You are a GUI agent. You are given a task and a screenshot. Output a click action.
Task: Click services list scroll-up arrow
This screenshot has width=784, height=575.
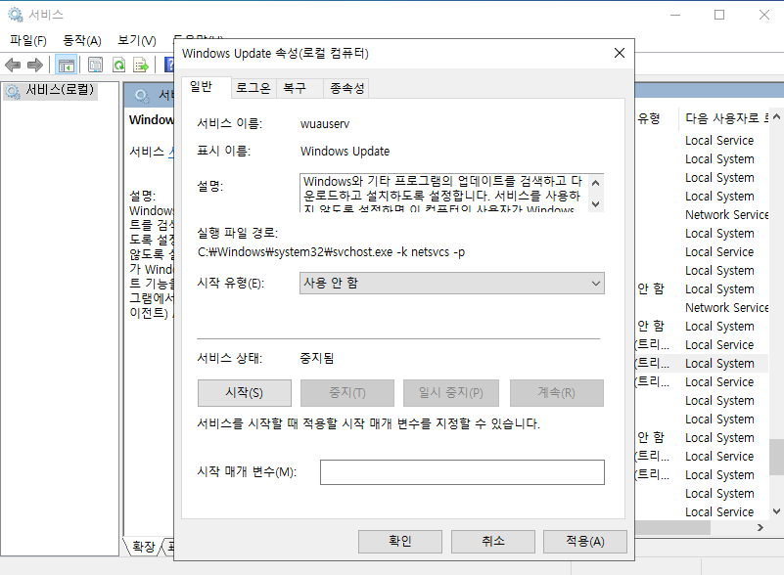(776, 117)
